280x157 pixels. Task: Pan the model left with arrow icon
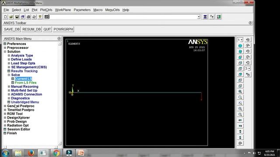(x=240, y=120)
